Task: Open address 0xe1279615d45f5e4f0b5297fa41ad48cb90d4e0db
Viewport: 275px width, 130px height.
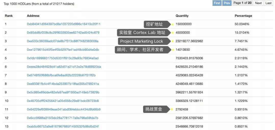Action: [x=63, y=50]
